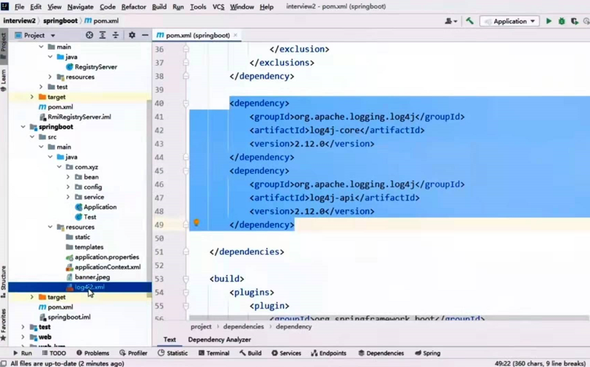Open the Problems tool window

(93, 353)
